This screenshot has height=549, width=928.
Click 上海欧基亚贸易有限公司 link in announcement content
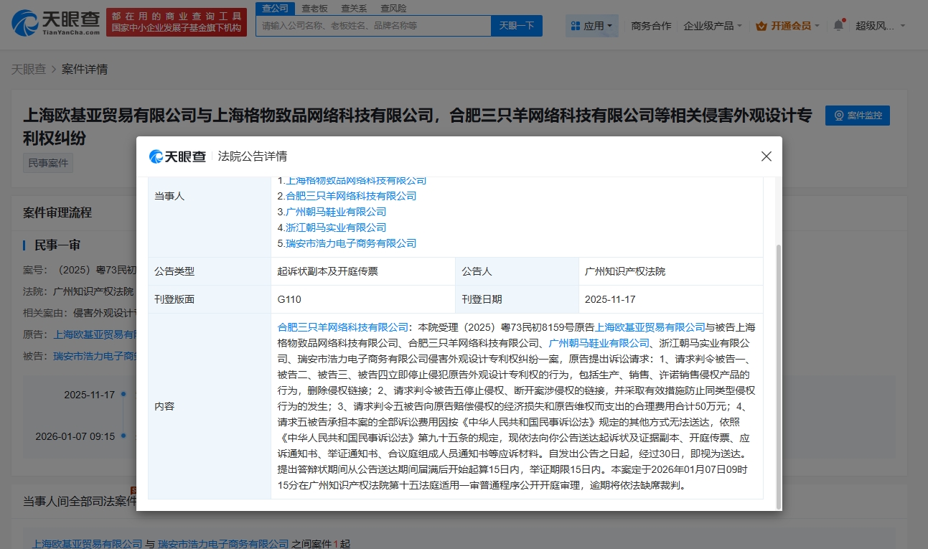[x=650, y=327]
